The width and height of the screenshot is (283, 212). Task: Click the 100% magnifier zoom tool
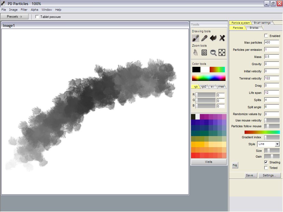click(x=213, y=52)
